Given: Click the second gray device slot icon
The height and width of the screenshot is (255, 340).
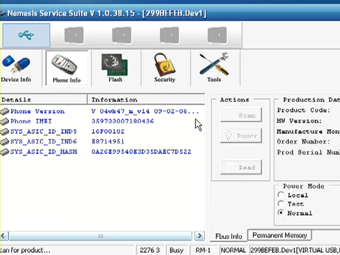Looking at the screenshot, I should [122, 35].
